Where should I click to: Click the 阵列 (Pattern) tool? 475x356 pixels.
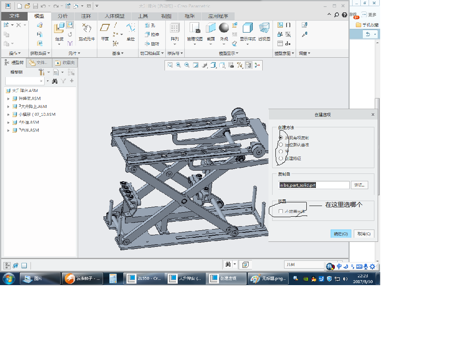coord(174,32)
